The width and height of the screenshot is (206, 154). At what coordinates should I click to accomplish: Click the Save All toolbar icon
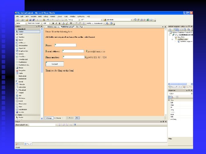[33, 20]
